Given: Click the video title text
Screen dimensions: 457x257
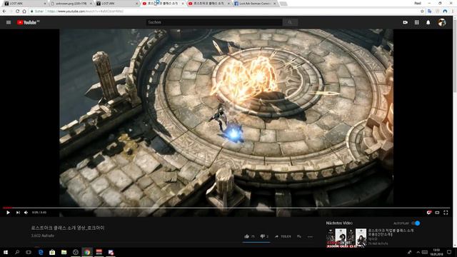Looking at the screenshot, I should (x=68, y=228).
